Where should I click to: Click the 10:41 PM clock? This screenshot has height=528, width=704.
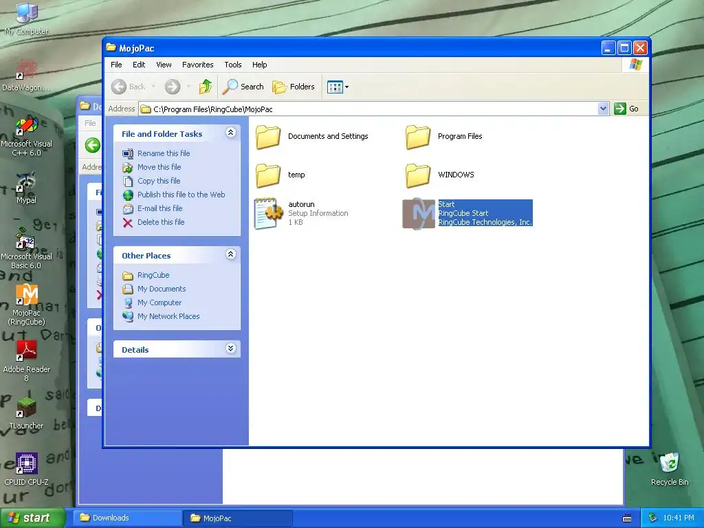pos(679,518)
